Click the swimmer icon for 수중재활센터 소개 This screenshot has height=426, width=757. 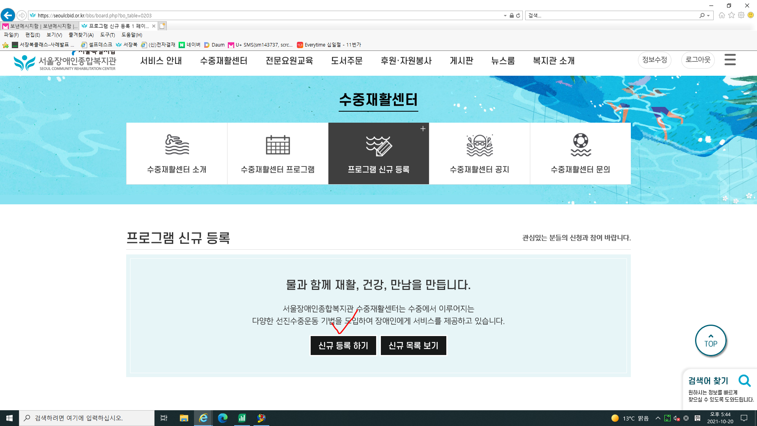pyautogui.click(x=177, y=145)
